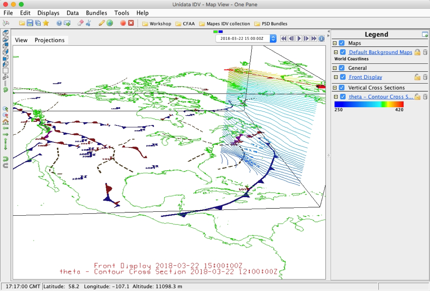430x291 pixels.
Task: Click the eraser icon in the toolbar
Action: (80, 23)
